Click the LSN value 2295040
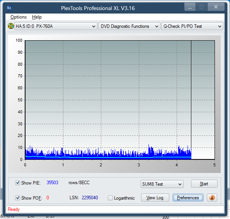This screenshot has width=230, height=219. click(x=90, y=198)
